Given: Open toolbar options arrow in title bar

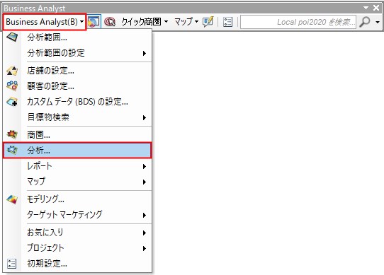Looking at the screenshot, I should (x=366, y=8).
